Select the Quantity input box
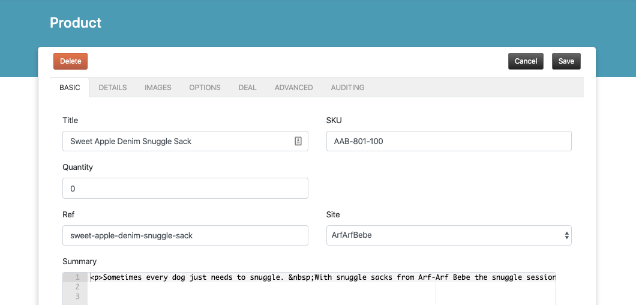 coord(185,188)
